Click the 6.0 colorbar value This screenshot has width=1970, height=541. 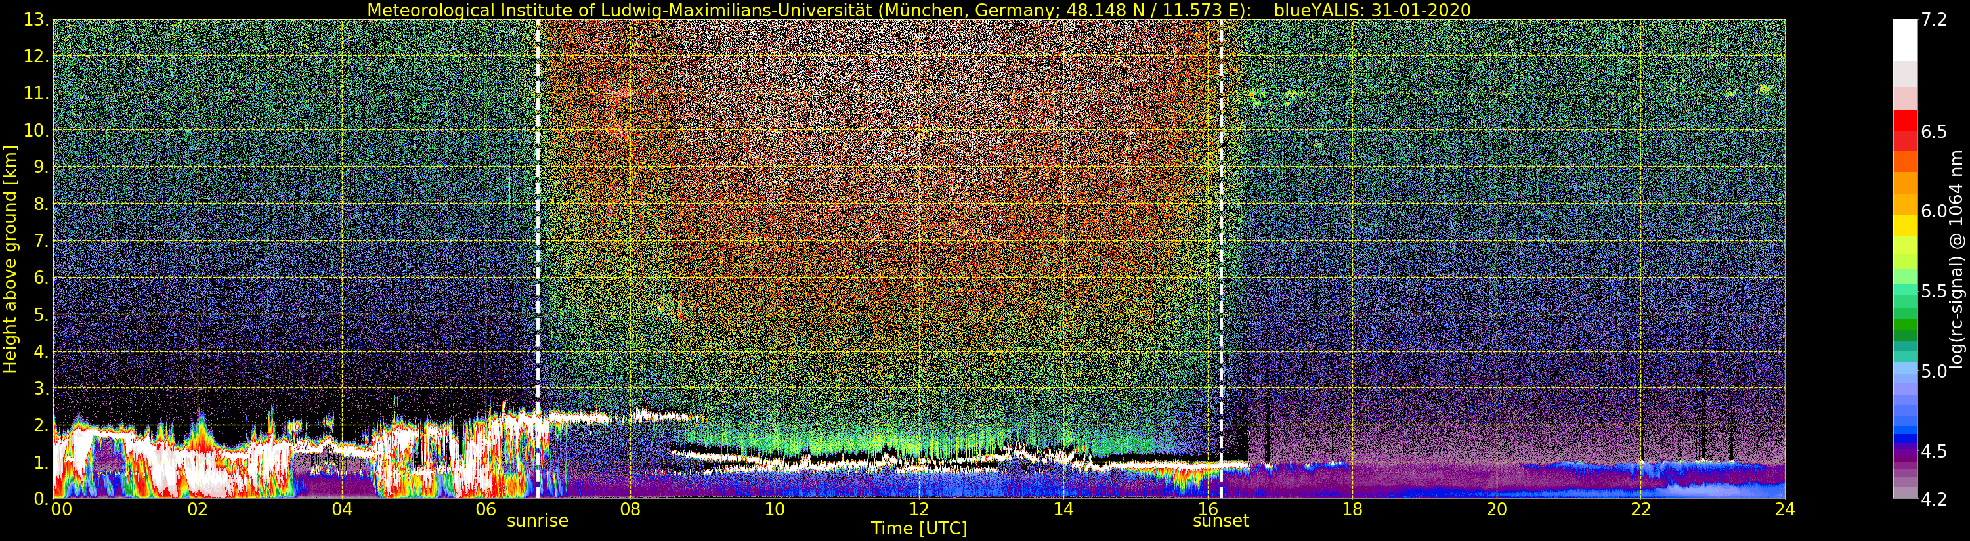click(x=1934, y=211)
